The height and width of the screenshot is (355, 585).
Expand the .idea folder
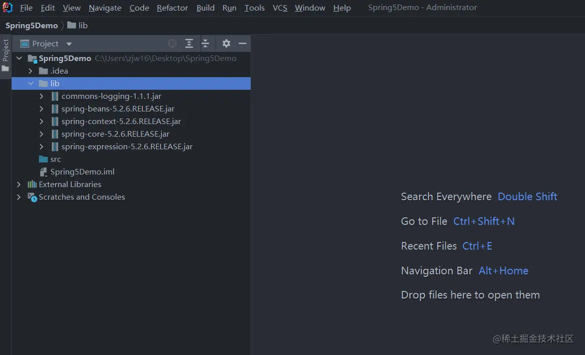(31, 71)
